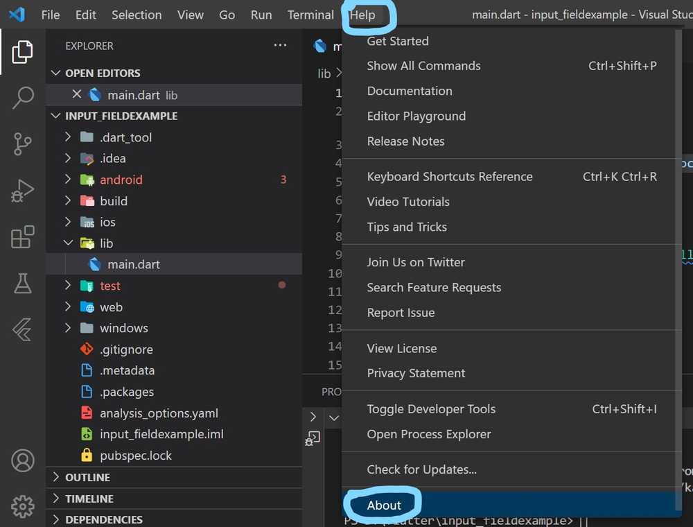
Task: Expand the .dart_tool folder chevron
Action: (x=68, y=137)
